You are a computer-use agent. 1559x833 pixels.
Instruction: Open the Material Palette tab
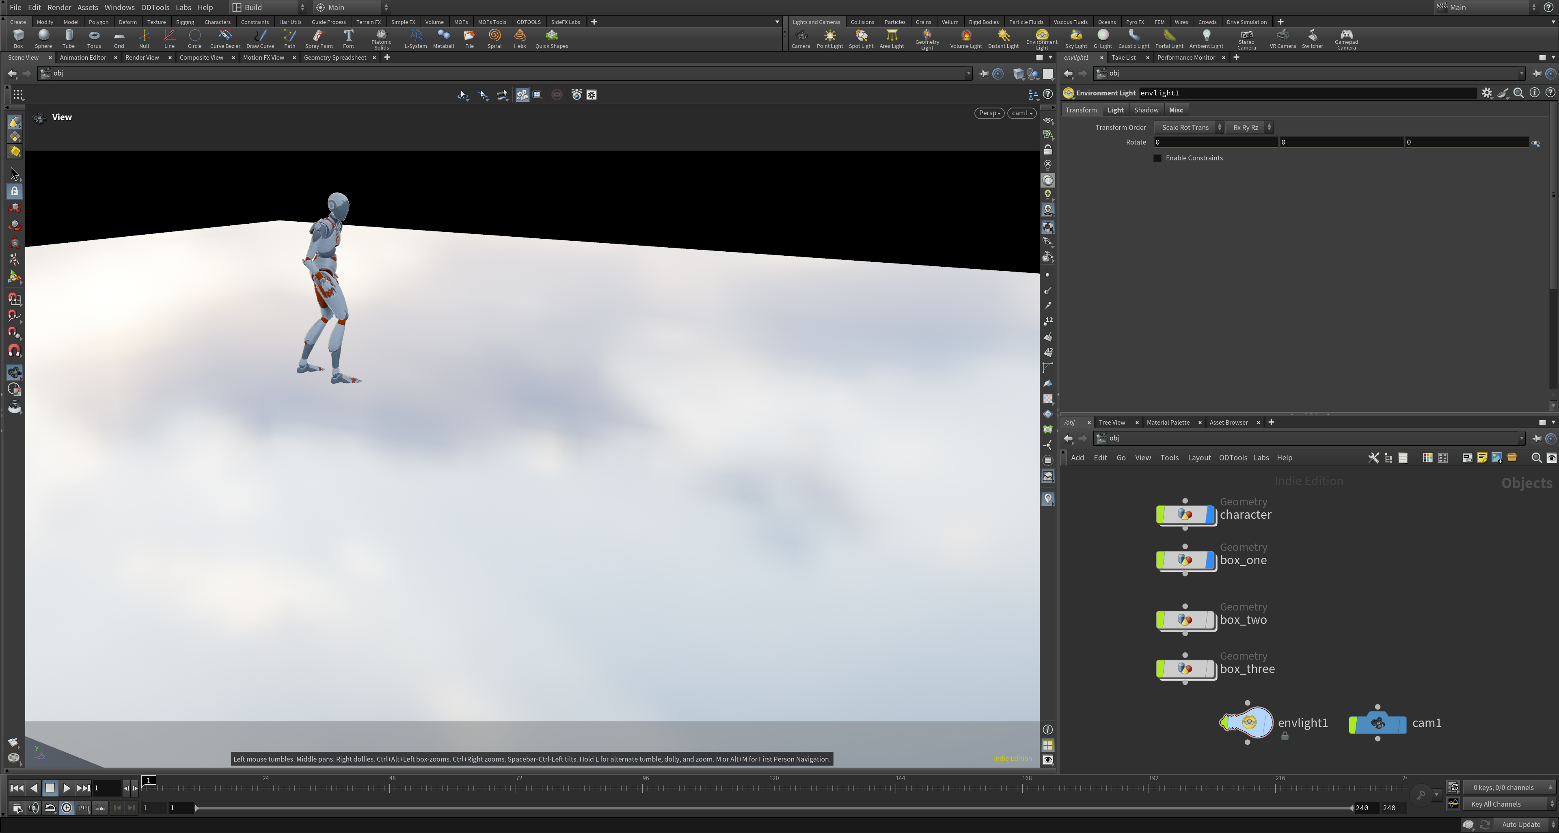pyautogui.click(x=1168, y=422)
